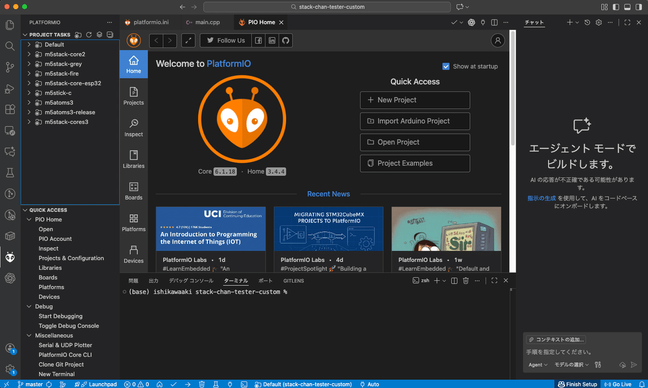Viewport: 648px width, 388px height.
Task: Open Serial Monitor via the plug icon
Action: click(230, 384)
